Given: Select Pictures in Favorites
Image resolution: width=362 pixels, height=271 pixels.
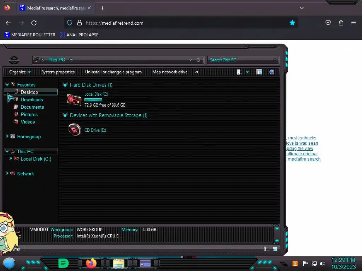Looking at the screenshot, I should 29,114.
